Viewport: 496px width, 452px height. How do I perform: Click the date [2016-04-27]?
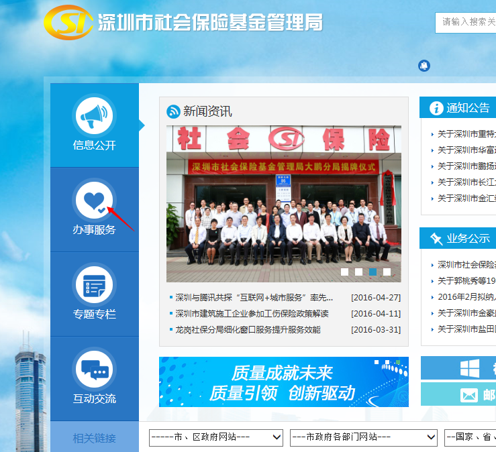pos(376,298)
